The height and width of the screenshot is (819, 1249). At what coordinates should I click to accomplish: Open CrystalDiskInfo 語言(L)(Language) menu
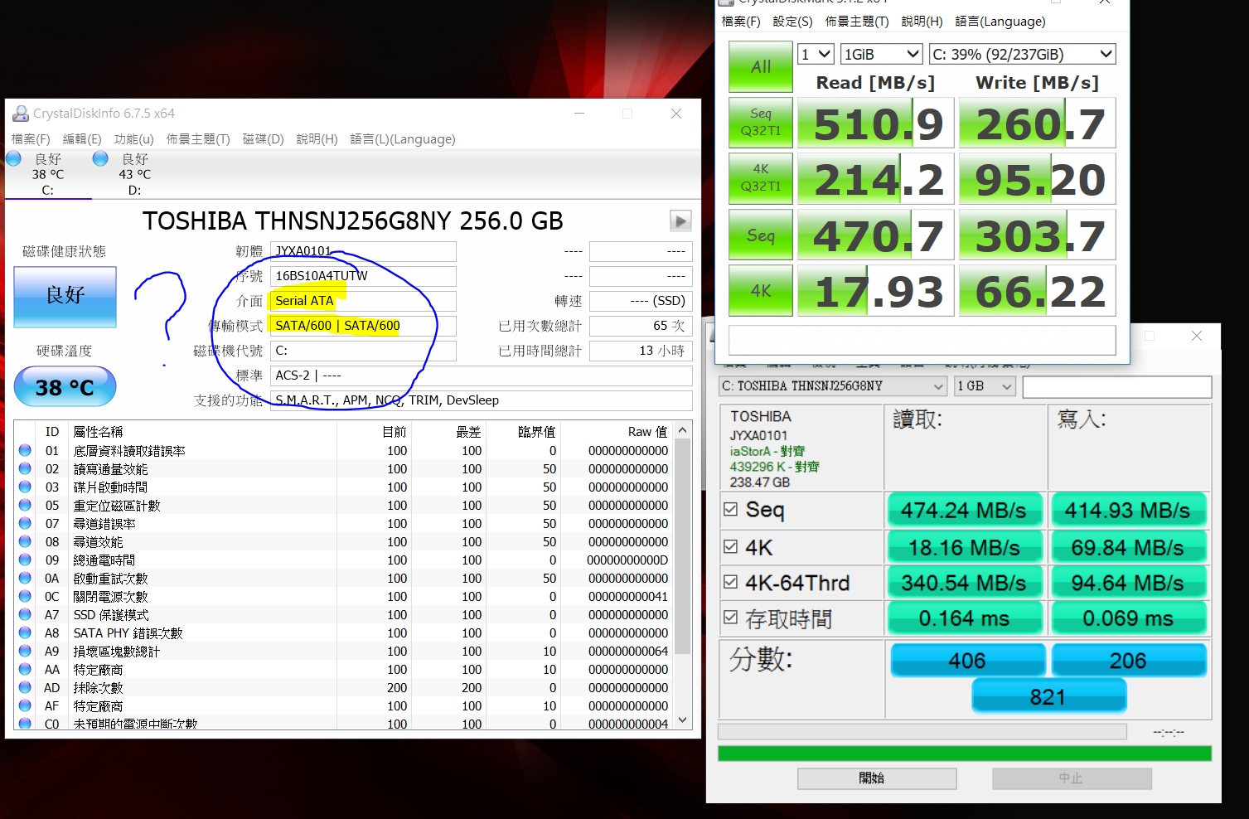coord(403,139)
